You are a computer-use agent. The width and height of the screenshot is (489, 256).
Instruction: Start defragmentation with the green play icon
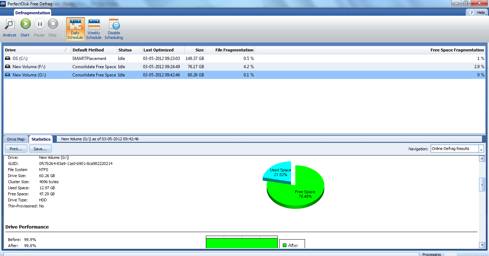click(25, 24)
